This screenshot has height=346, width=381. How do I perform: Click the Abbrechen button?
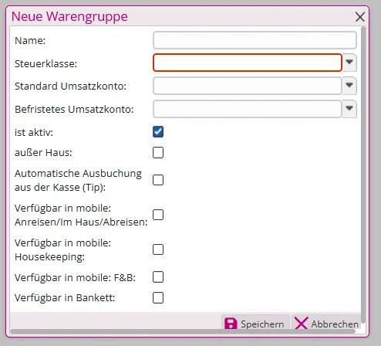[326, 323]
